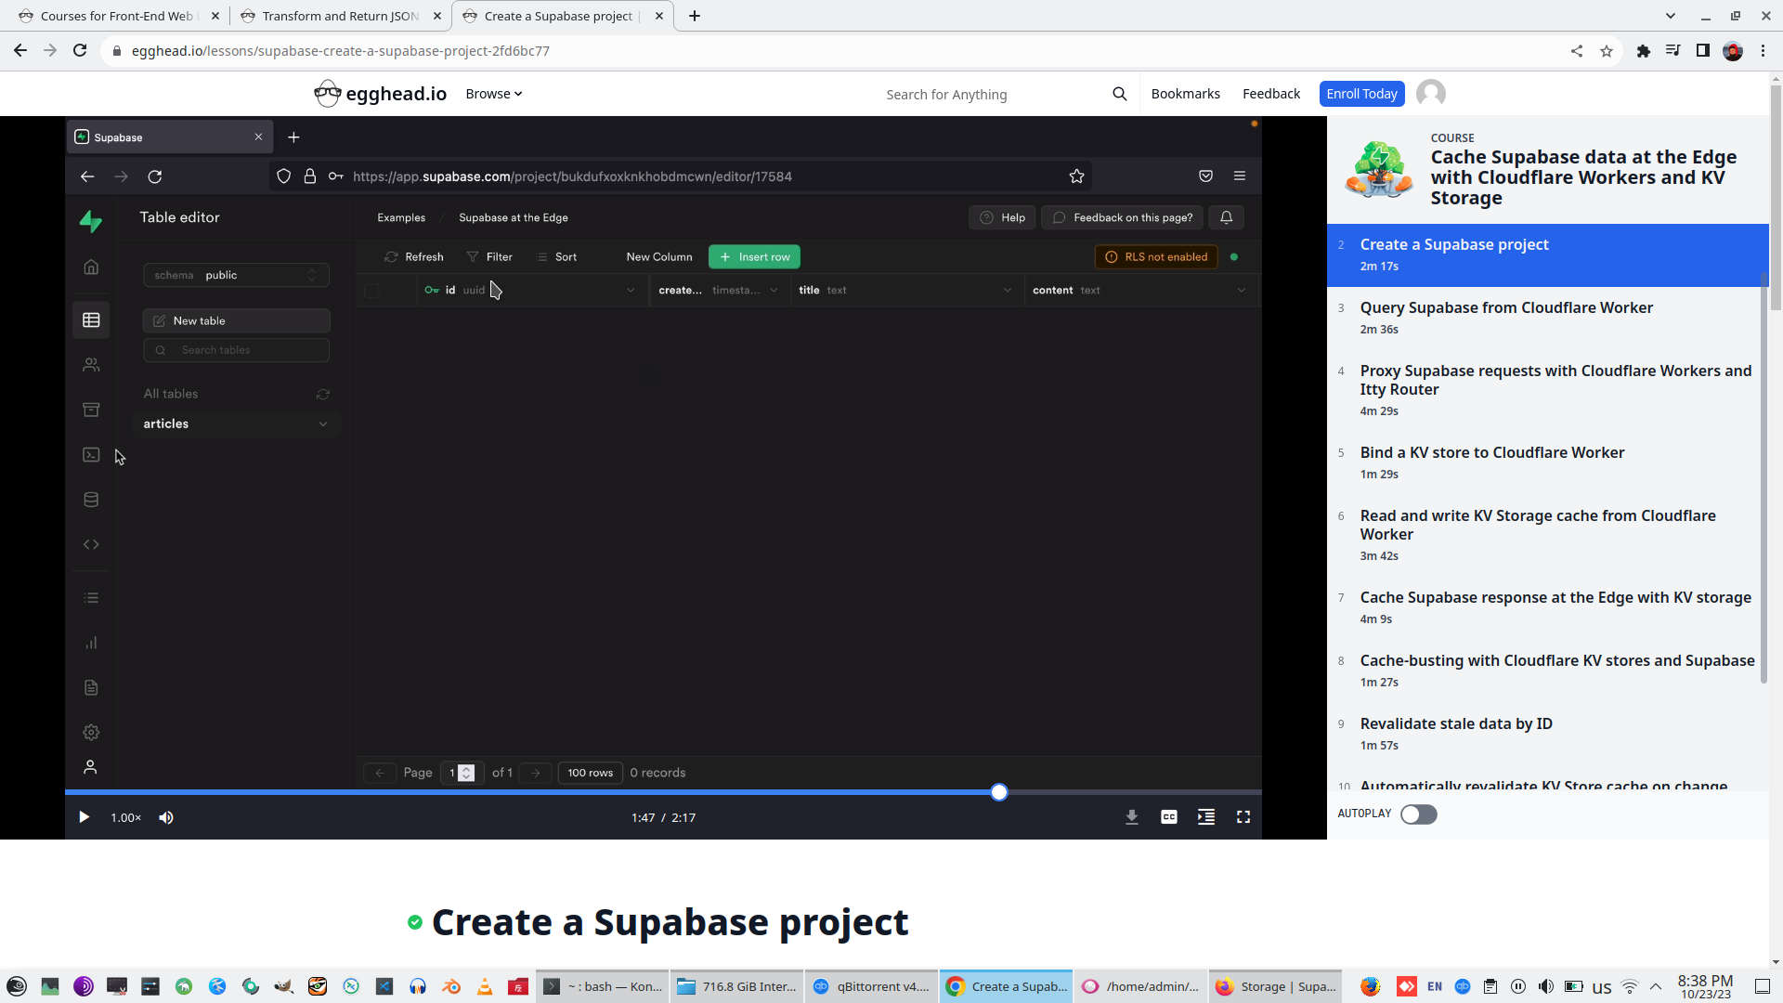Screen dimensions: 1783x1003
Task: Switch to Courses for Front-End Web tab
Action: pyautogui.click(x=117, y=16)
